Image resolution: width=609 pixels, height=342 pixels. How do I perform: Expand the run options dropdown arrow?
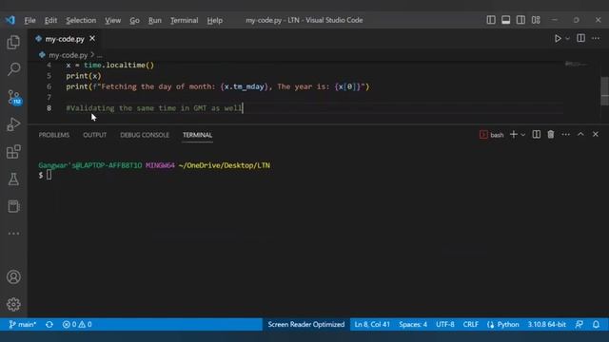tap(567, 38)
